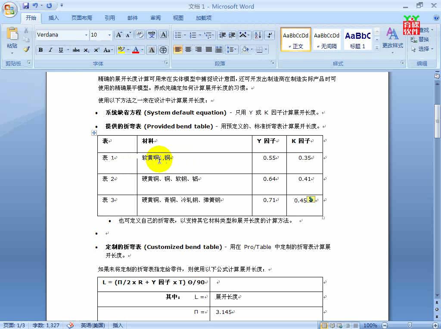Open the Asian layout options
The height and width of the screenshot is (329, 441).
click(244, 35)
